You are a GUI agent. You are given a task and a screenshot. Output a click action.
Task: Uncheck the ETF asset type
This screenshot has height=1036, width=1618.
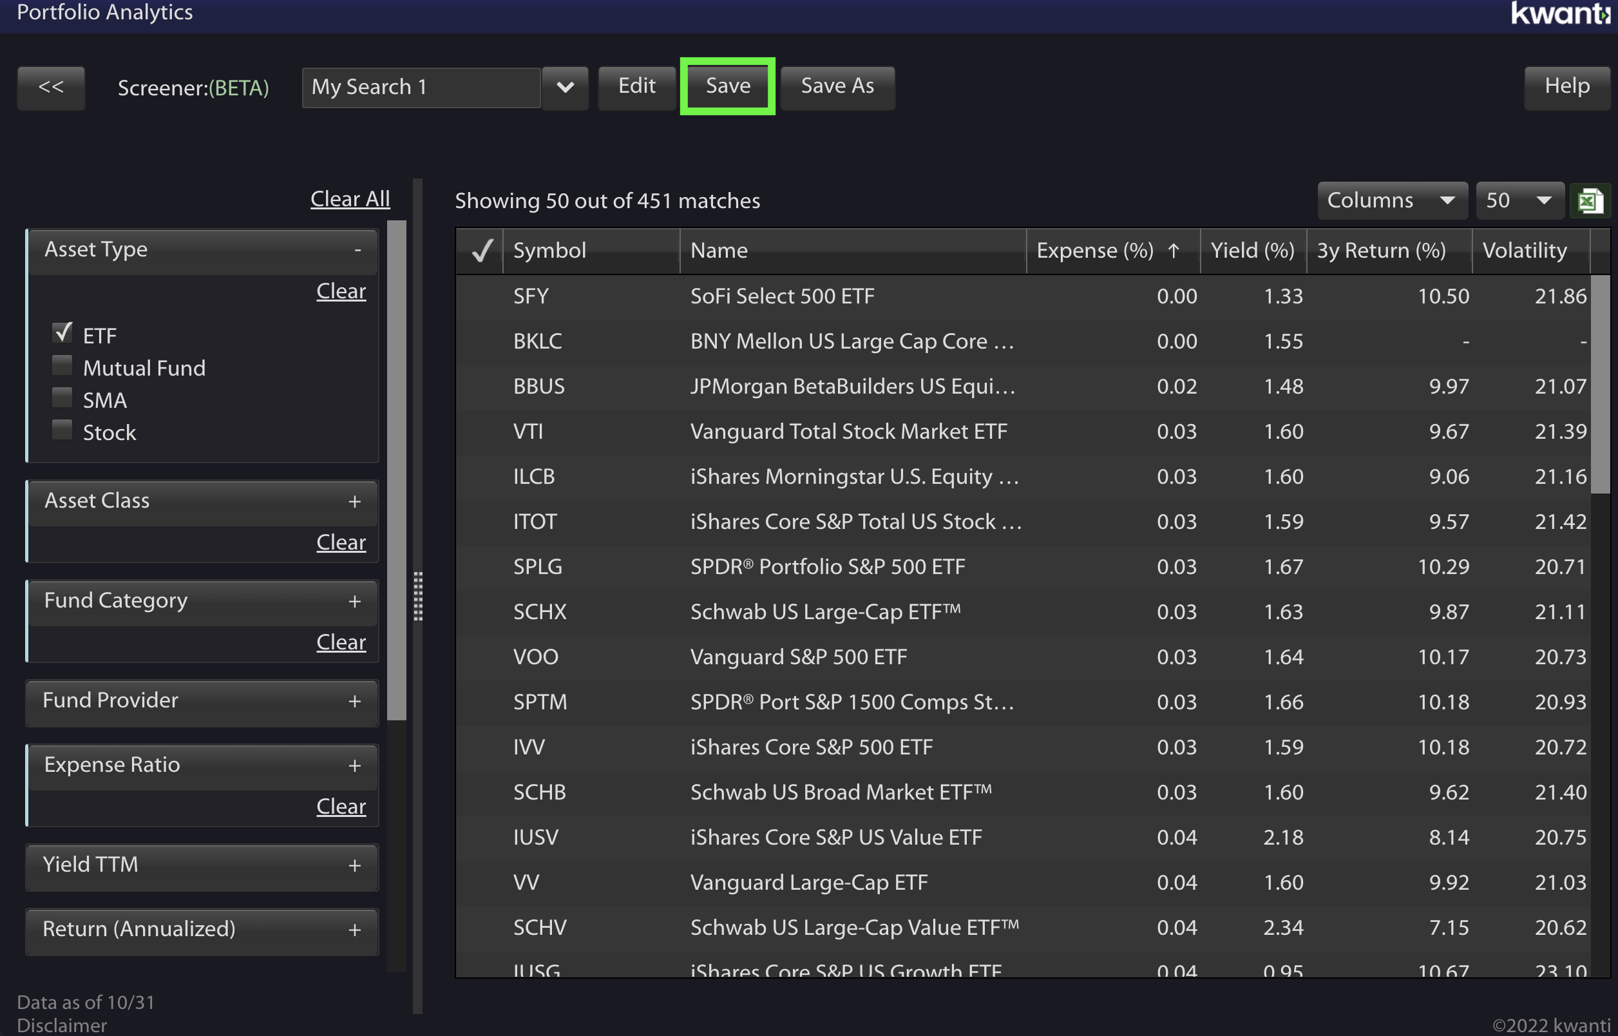click(x=62, y=332)
